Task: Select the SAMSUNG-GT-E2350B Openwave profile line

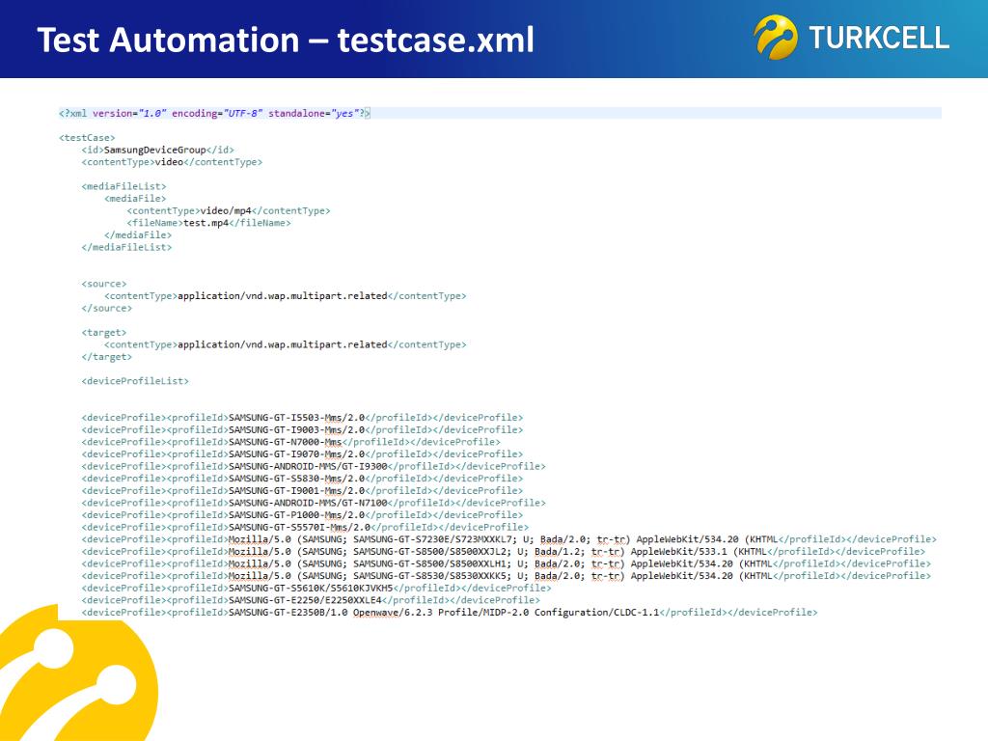Action: (450, 613)
